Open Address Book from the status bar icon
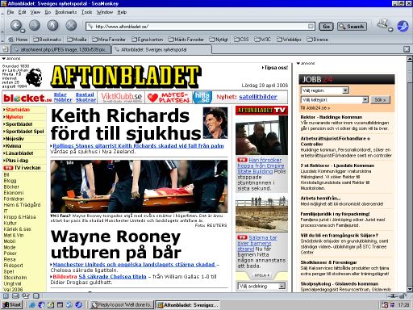Screen dimensions: 413x310 [35, 295]
